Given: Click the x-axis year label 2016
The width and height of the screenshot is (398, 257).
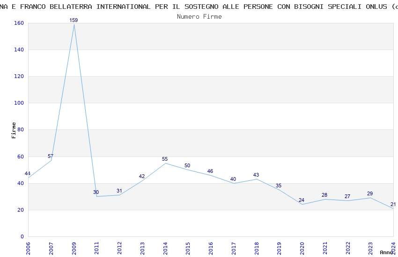Looking at the screenshot, I should pos(211,248).
